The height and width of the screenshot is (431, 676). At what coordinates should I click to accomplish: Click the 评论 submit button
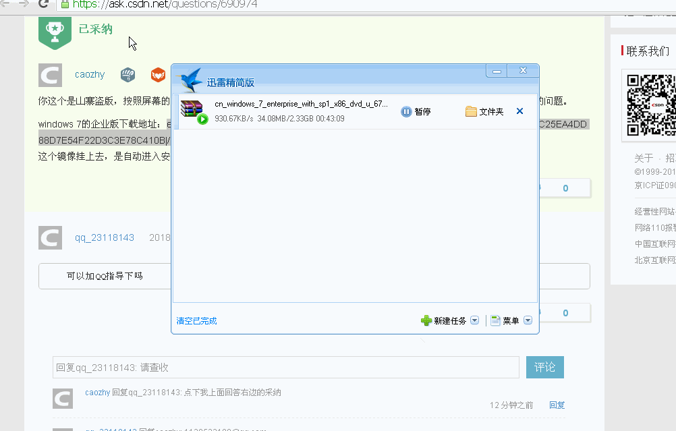(545, 367)
